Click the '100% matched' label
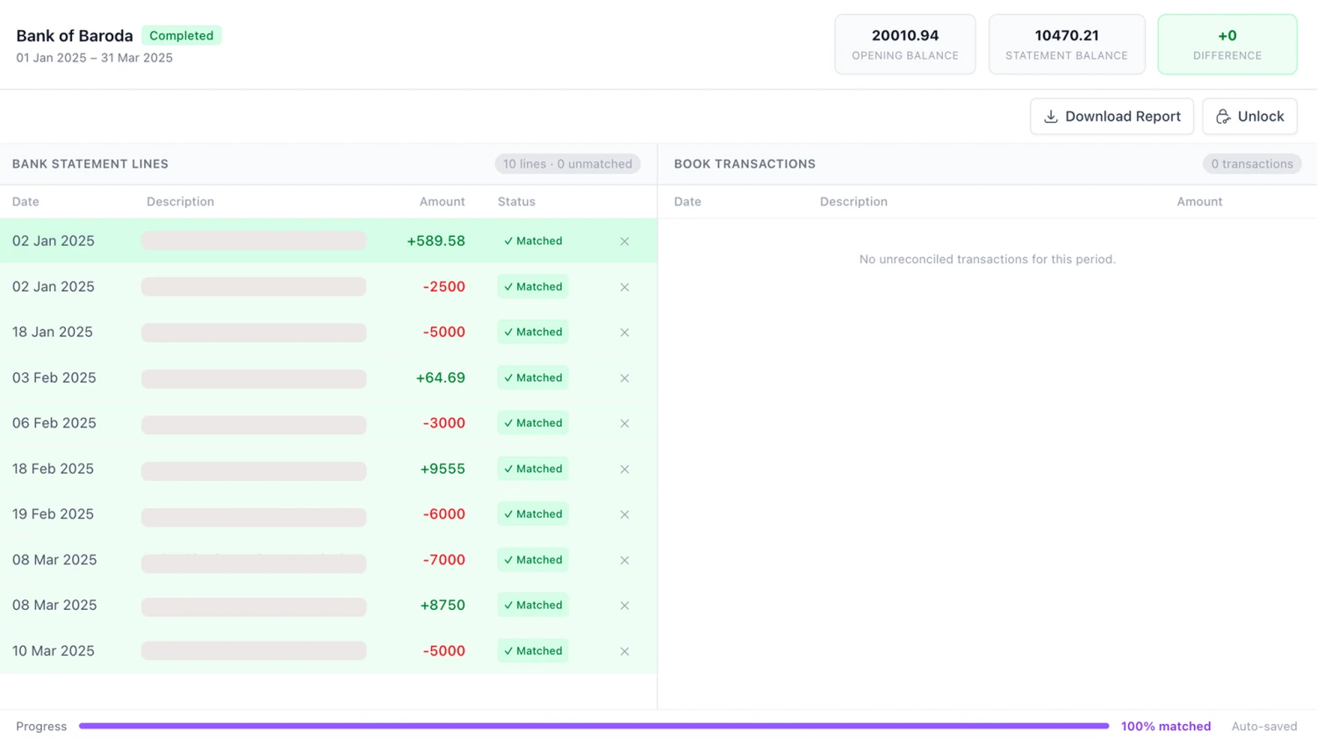Viewport: 1317px width, 739px height. (x=1166, y=726)
